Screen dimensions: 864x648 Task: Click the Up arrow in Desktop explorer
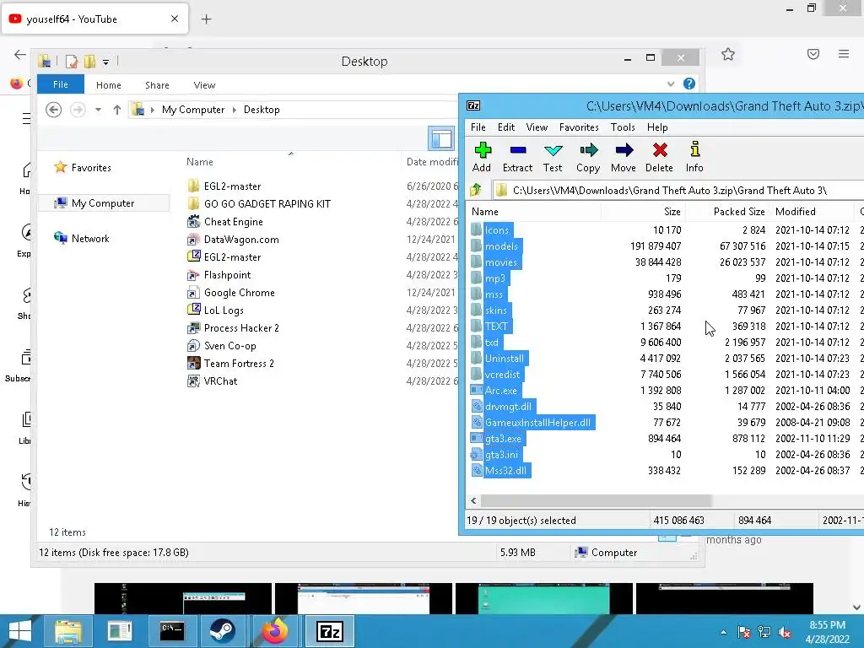pos(116,110)
